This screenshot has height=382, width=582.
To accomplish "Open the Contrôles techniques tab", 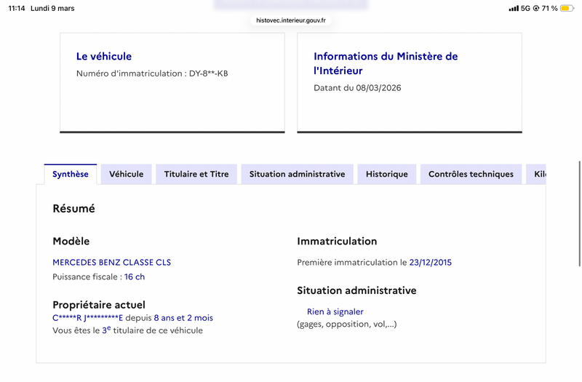I will pyautogui.click(x=471, y=174).
